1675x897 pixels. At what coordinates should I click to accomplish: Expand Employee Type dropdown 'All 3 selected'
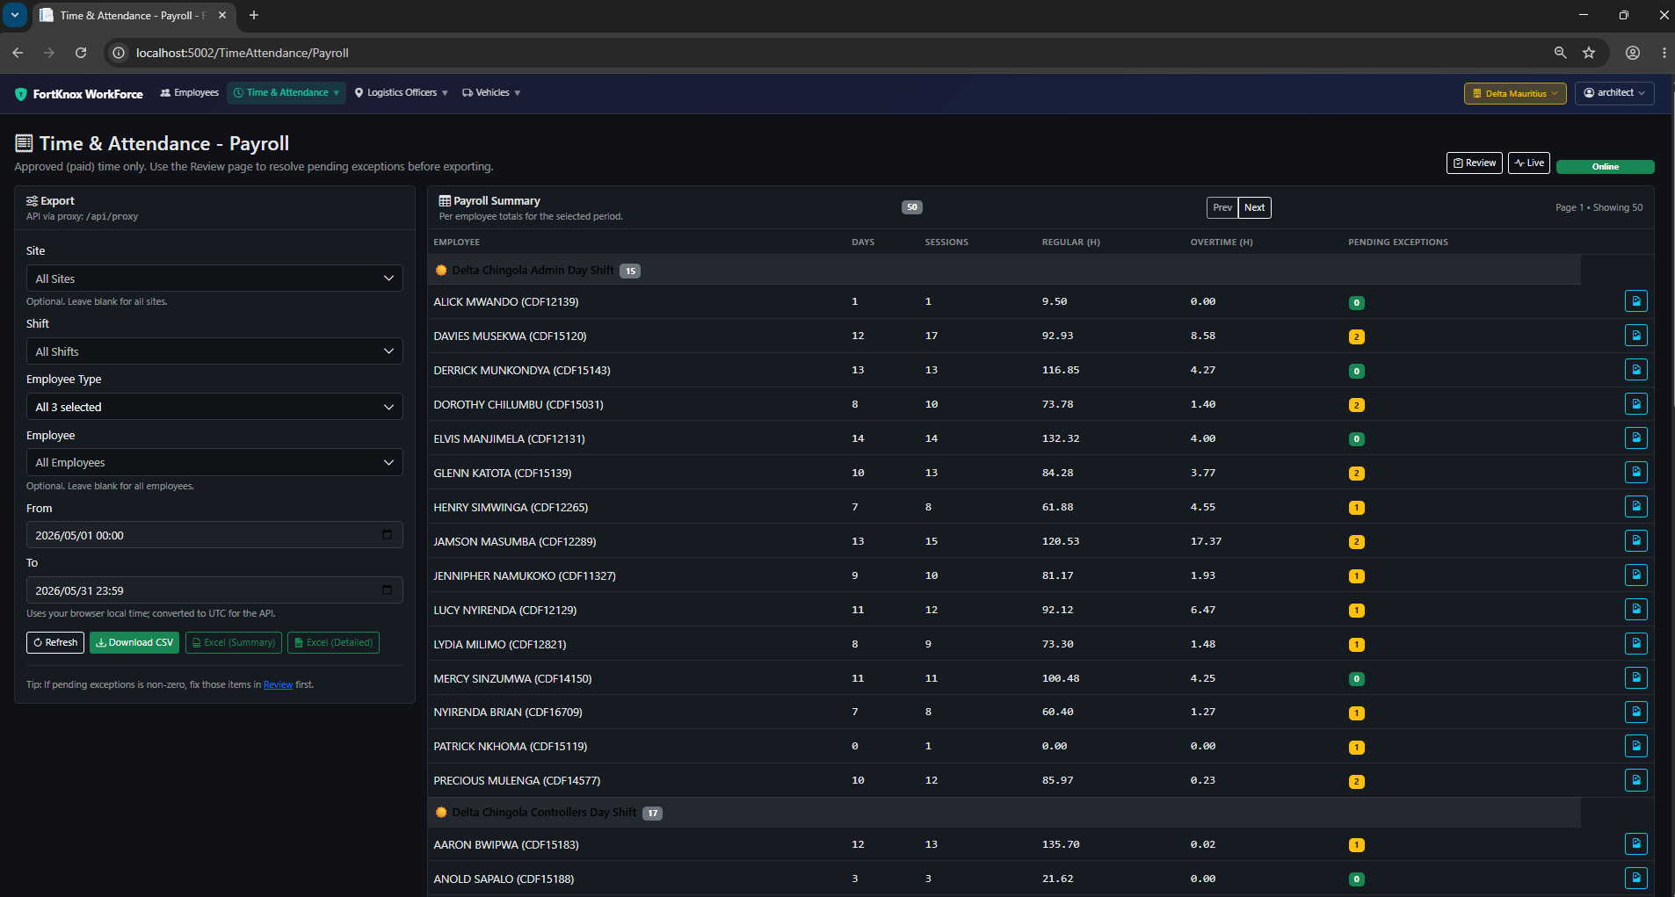[x=214, y=407]
